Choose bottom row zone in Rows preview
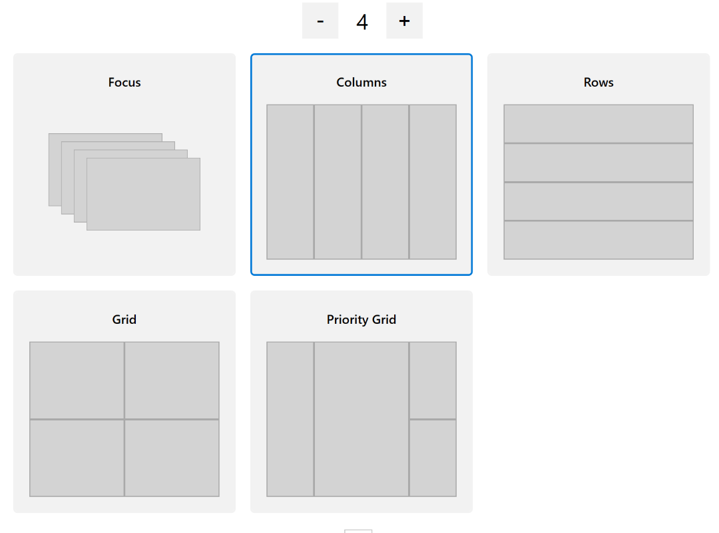The height and width of the screenshot is (533, 719). pyautogui.click(x=599, y=240)
